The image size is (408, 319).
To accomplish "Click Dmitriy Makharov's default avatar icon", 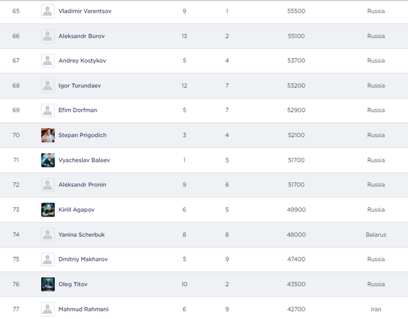I will pos(48,259).
